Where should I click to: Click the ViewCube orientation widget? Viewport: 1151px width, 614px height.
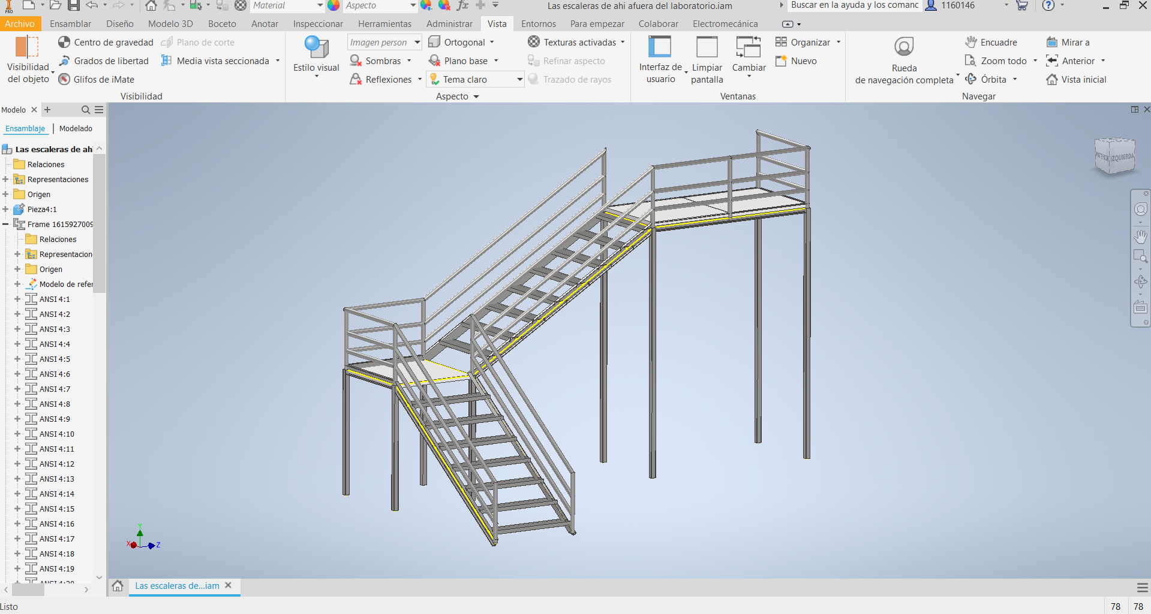1115,156
